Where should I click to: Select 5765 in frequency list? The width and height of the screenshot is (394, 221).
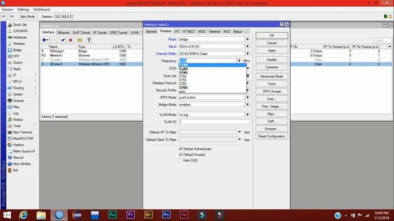pos(212,88)
